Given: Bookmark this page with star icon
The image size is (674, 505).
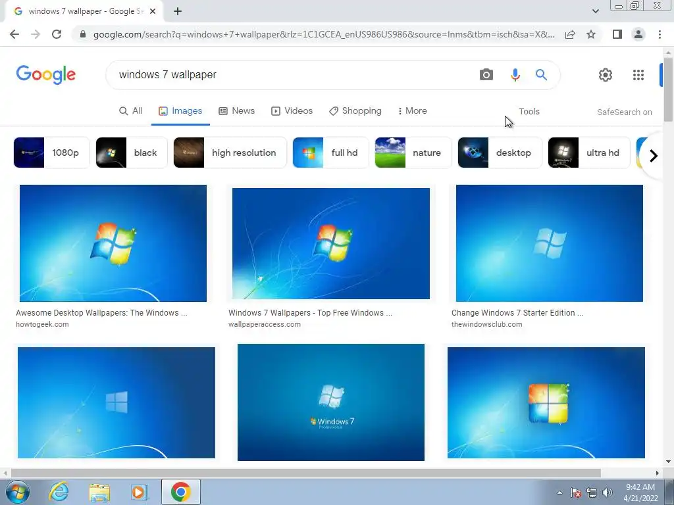Looking at the screenshot, I should click(591, 34).
